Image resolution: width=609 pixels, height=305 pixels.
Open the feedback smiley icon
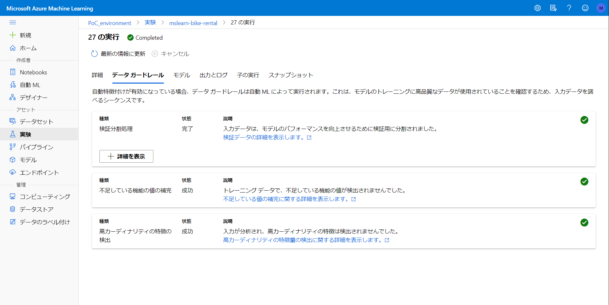pos(585,8)
